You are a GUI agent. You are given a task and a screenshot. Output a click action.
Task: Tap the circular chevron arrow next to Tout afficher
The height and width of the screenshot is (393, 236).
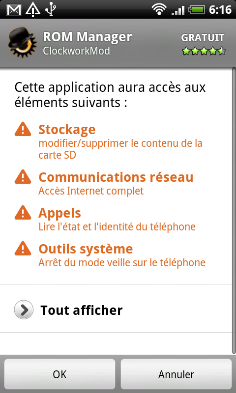[24, 310]
